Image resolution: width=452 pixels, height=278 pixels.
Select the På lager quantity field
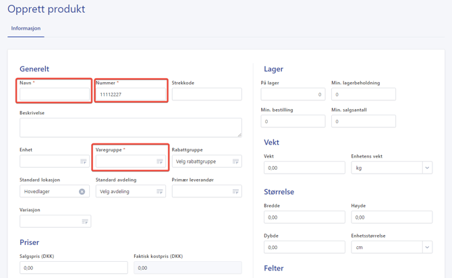pyautogui.click(x=293, y=94)
